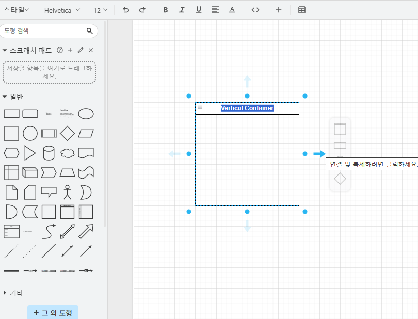Select the step chevron shape

point(49,172)
